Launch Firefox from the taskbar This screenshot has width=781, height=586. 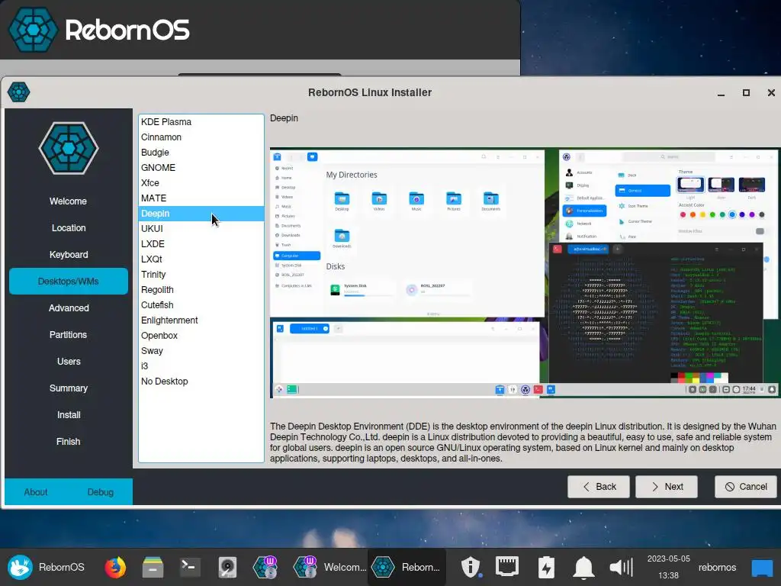click(x=115, y=567)
